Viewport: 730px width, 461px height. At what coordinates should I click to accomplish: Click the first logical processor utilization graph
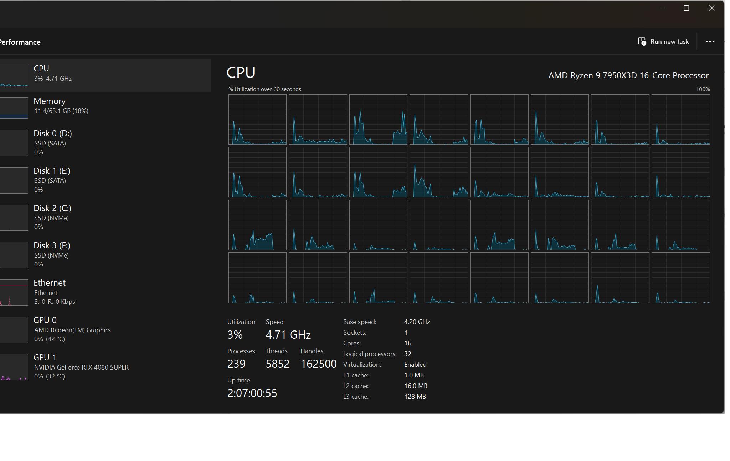[x=257, y=120]
